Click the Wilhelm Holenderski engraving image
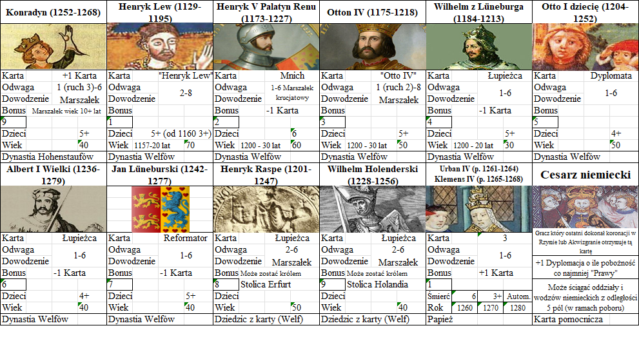 tap(373, 209)
